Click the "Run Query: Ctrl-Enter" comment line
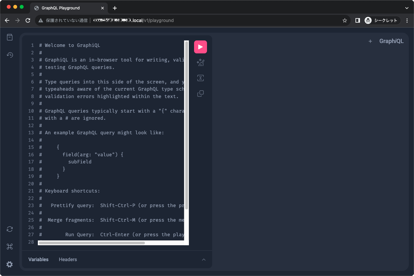 tap(111, 235)
